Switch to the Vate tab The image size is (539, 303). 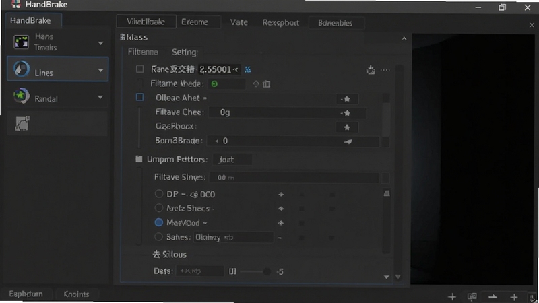point(239,22)
